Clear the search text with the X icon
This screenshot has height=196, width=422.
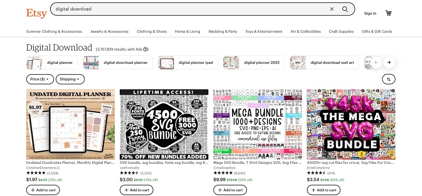tap(332, 9)
